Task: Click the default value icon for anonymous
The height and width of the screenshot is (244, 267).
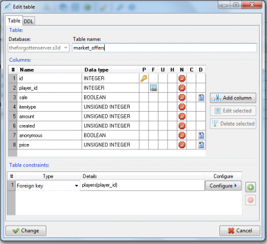Action: click(x=201, y=135)
